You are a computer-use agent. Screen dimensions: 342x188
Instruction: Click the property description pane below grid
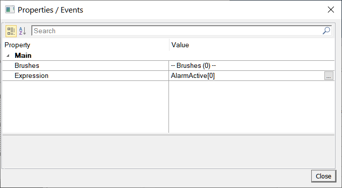pos(168,152)
